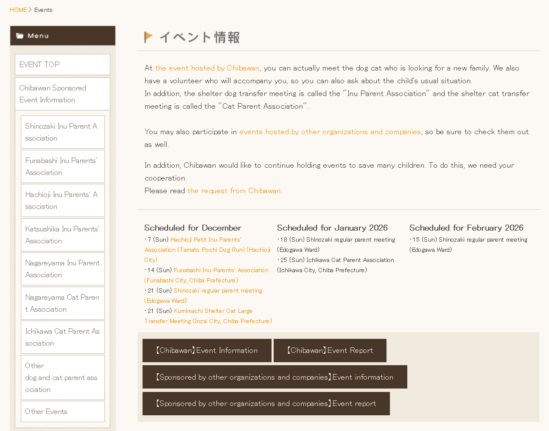
Task: Click the folder icon in the Menu header
Action: [x=20, y=36]
